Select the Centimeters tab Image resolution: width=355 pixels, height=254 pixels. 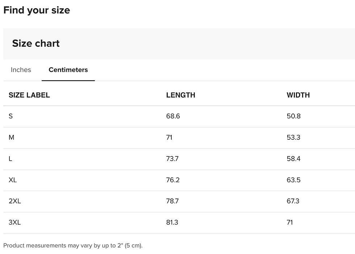pyautogui.click(x=68, y=70)
